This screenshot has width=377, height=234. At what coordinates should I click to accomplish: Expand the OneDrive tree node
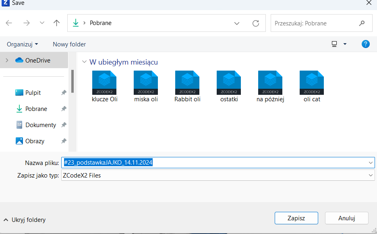coord(7,60)
